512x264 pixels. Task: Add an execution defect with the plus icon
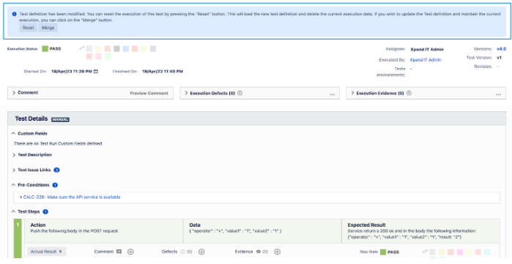240,93
